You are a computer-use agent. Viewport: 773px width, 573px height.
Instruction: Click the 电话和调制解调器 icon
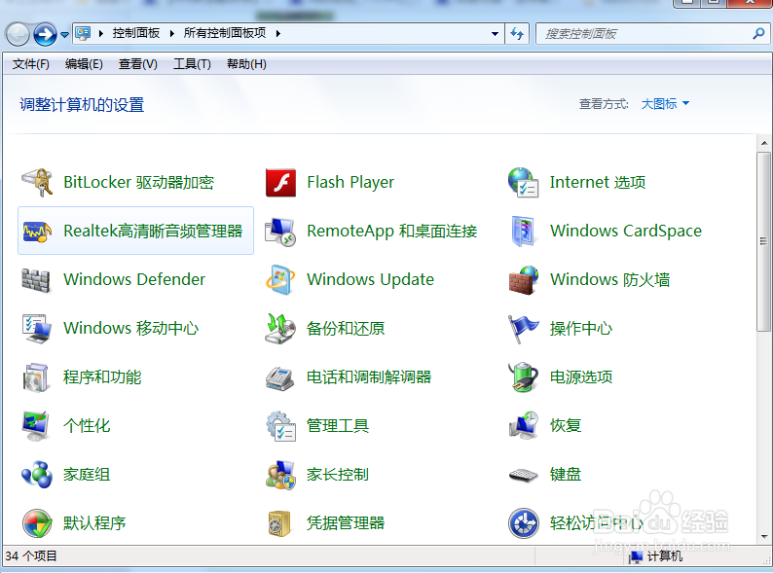(280, 378)
